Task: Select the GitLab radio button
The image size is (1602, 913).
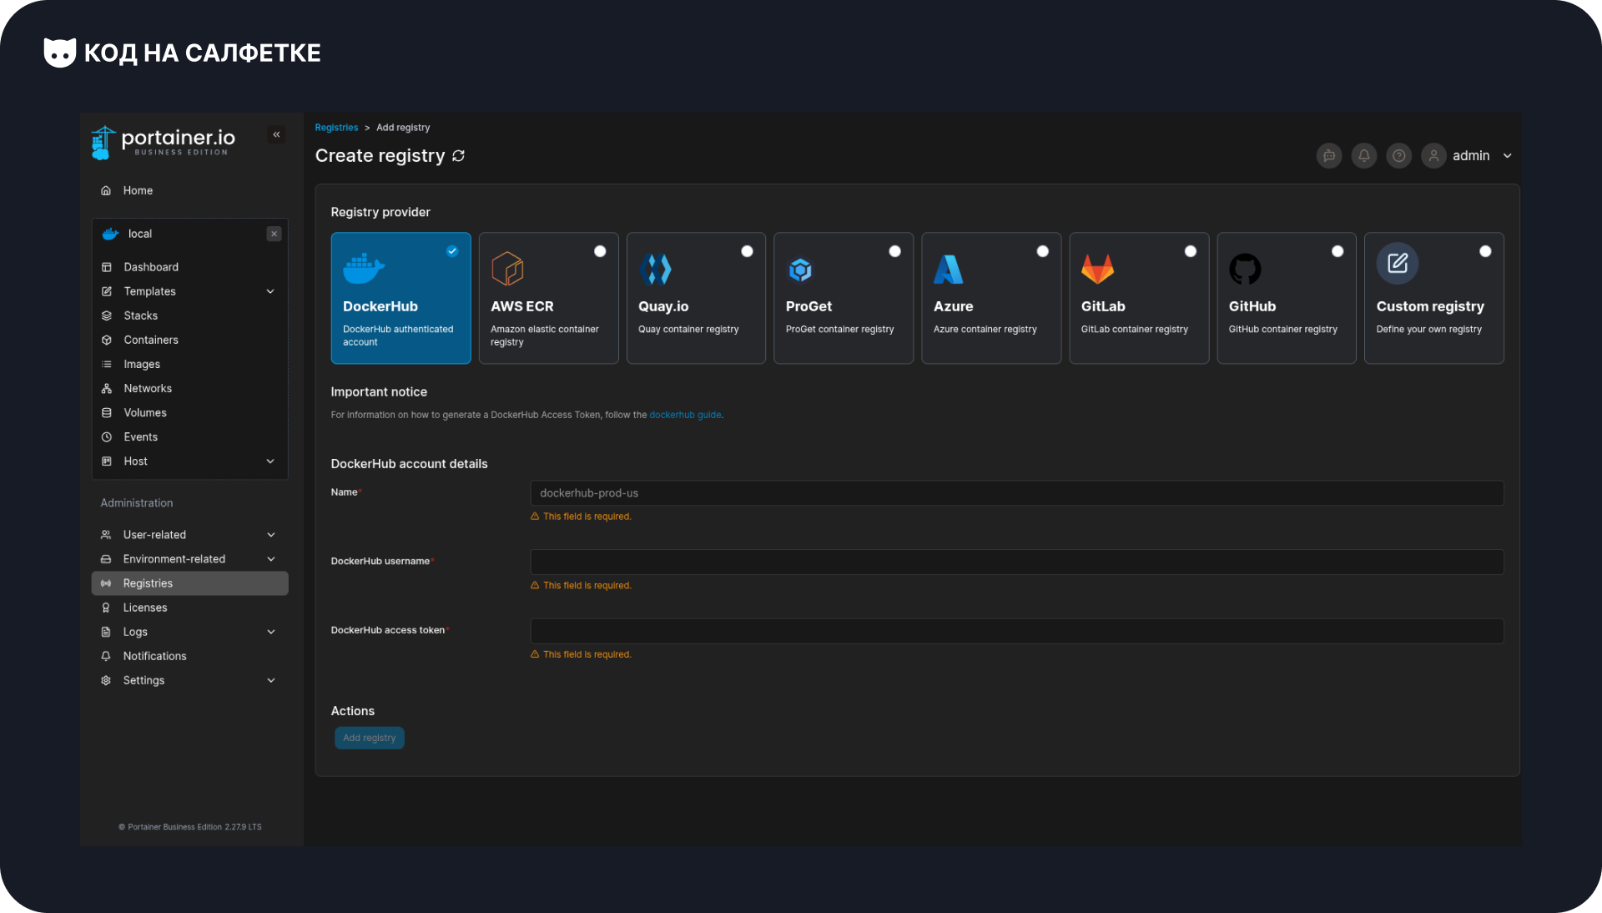Action: click(1191, 251)
